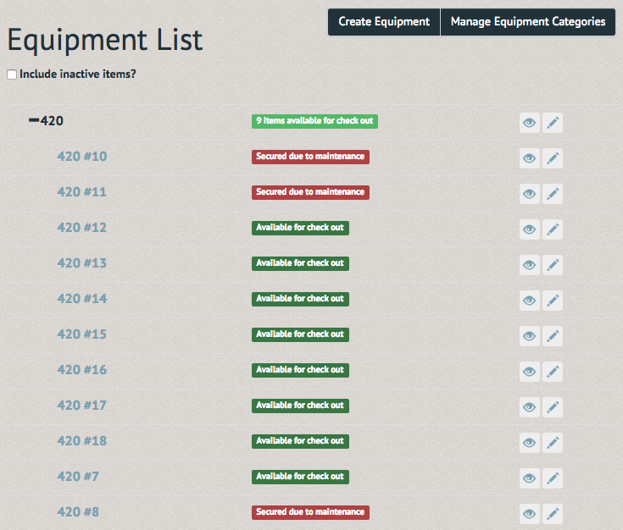The height and width of the screenshot is (530, 623).
Task: View details of the 420 group
Action: [529, 123]
